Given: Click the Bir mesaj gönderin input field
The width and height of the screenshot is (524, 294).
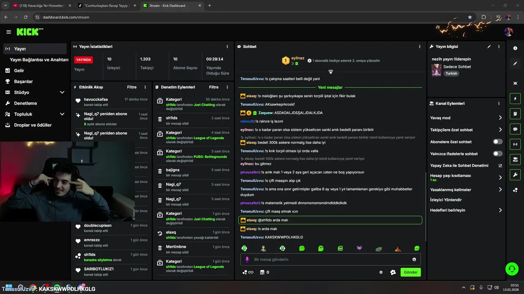Looking at the screenshot, I should pos(330,259).
